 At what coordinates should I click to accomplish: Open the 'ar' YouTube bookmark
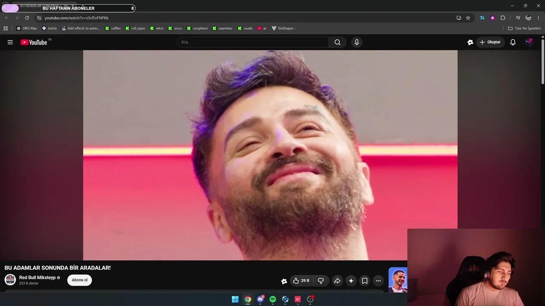point(262,28)
